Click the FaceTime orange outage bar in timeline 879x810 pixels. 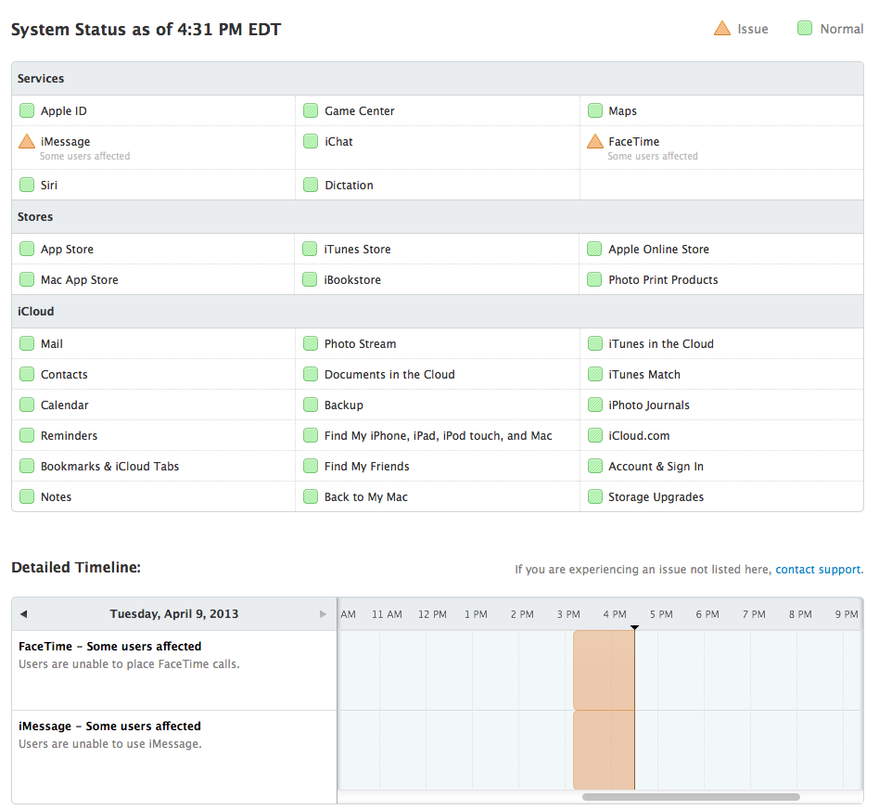pyautogui.click(x=603, y=670)
